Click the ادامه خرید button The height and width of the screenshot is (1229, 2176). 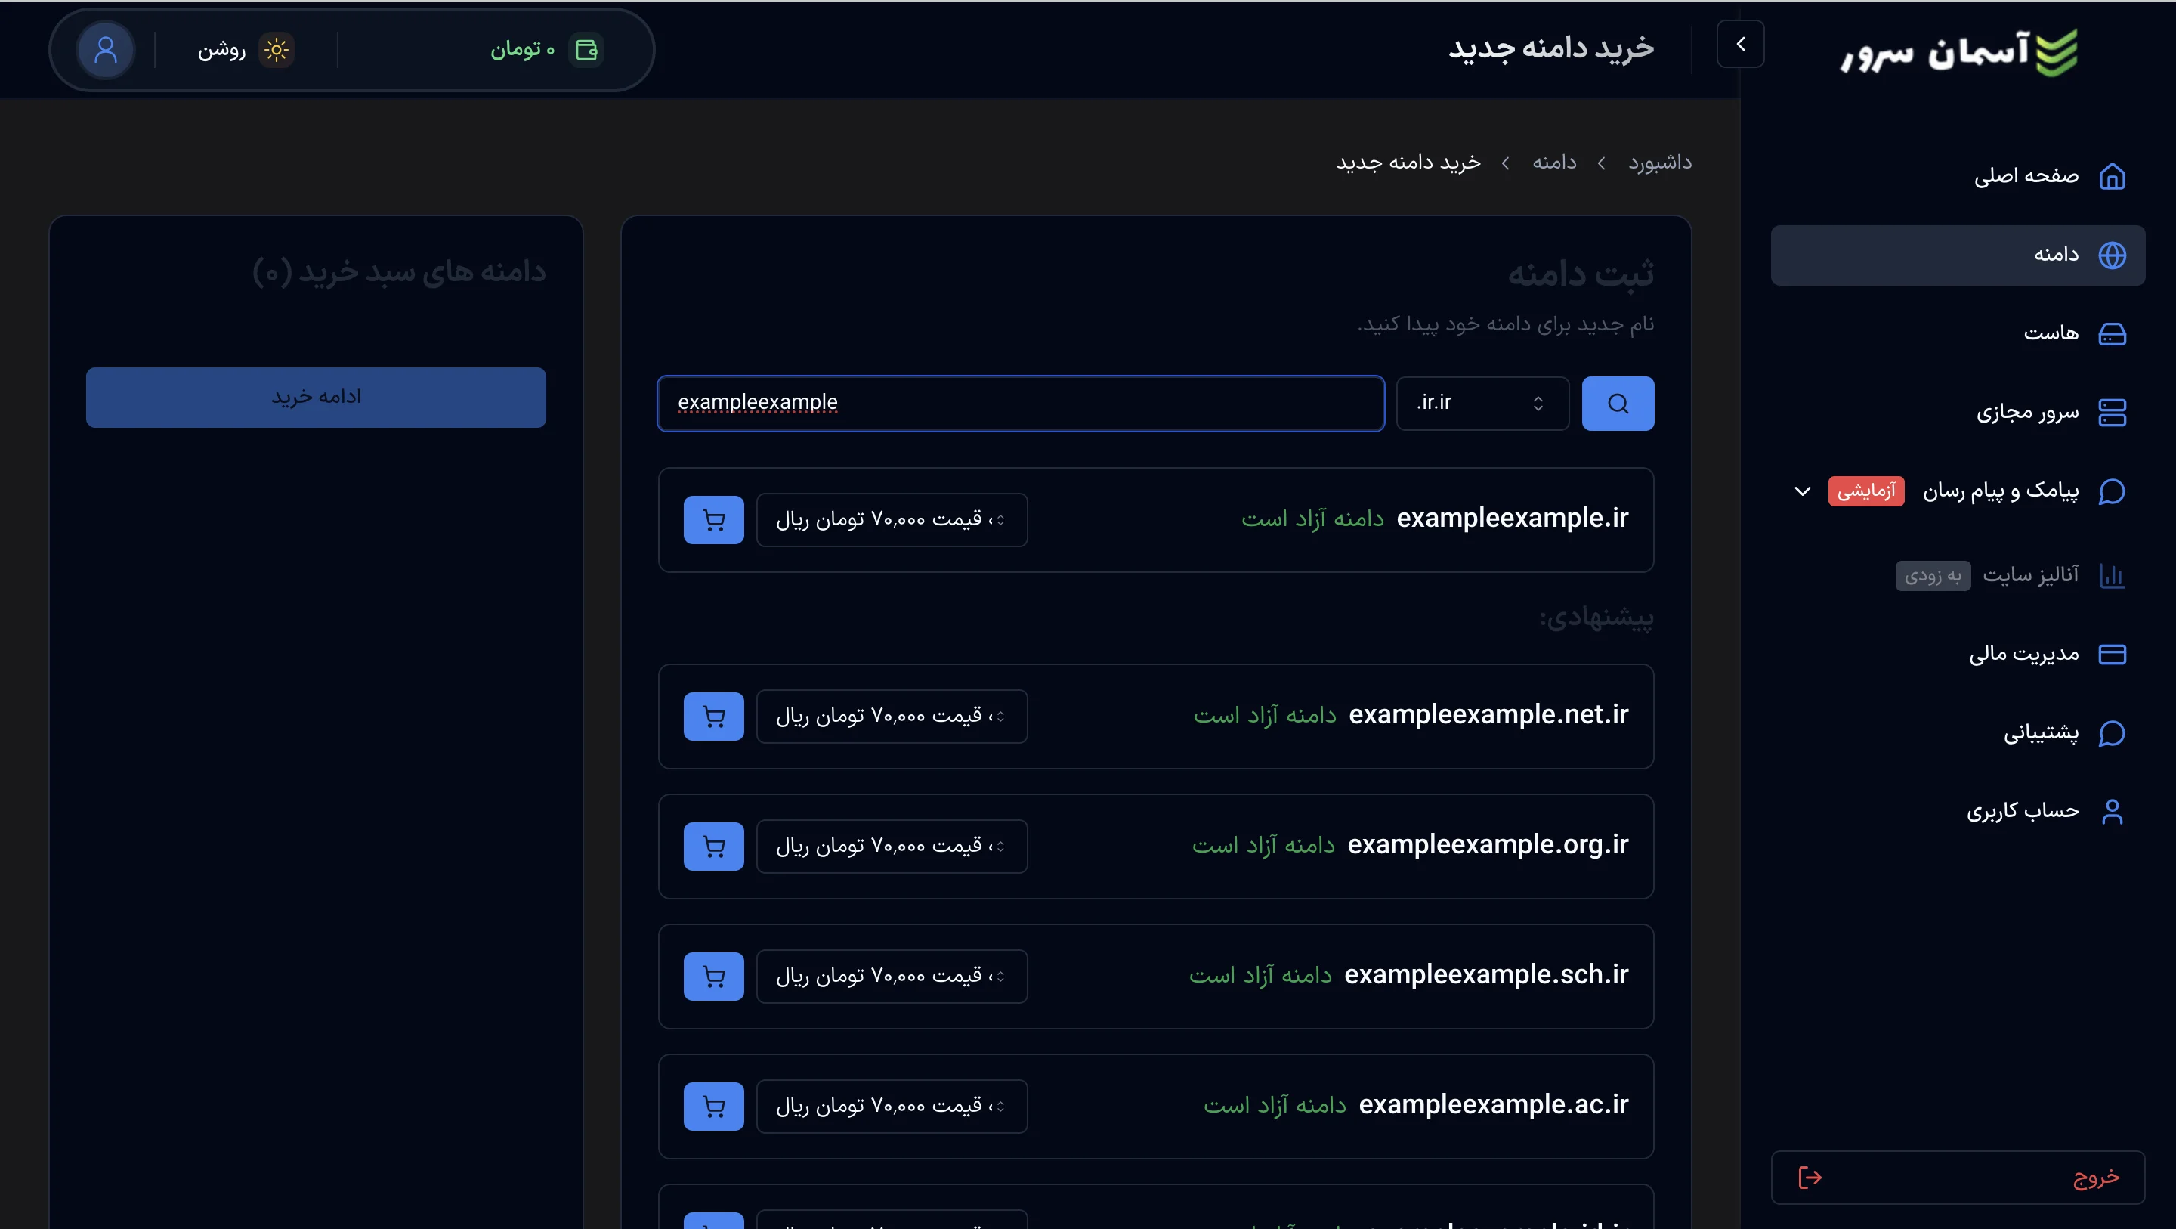coord(316,398)
